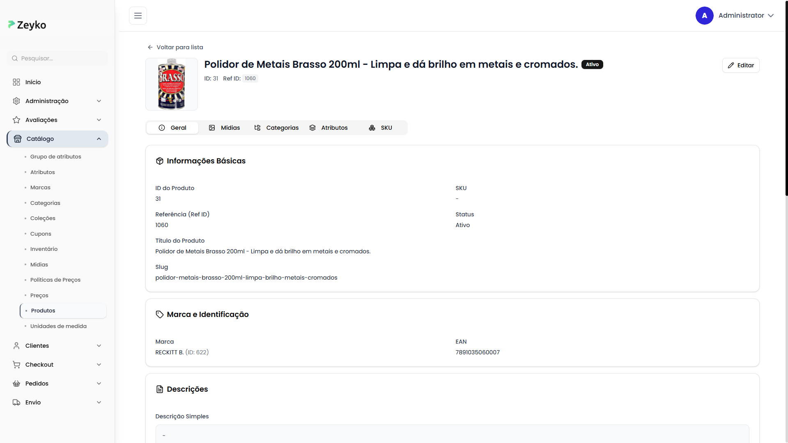Click the Envio truck icon

click(16, 402)
